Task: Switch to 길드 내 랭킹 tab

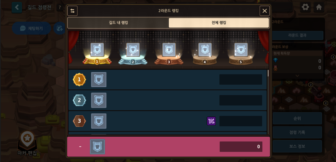Action: 118,23
